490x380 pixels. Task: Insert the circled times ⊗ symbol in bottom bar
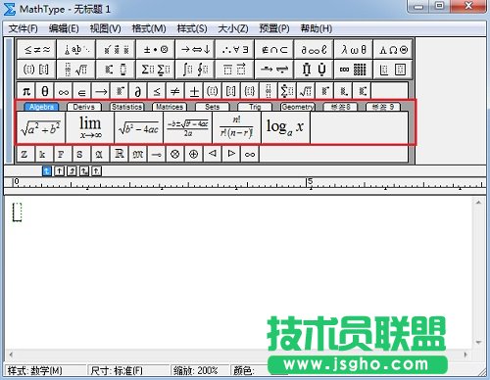click(175, 154)
